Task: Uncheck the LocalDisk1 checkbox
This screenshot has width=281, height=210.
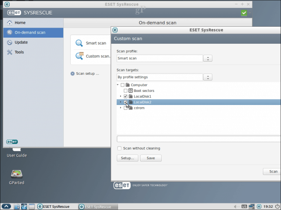Action: [x=126, y=96]
